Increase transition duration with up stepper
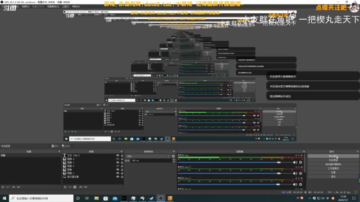This screenshot has width=360, height=202. (174, 160)
